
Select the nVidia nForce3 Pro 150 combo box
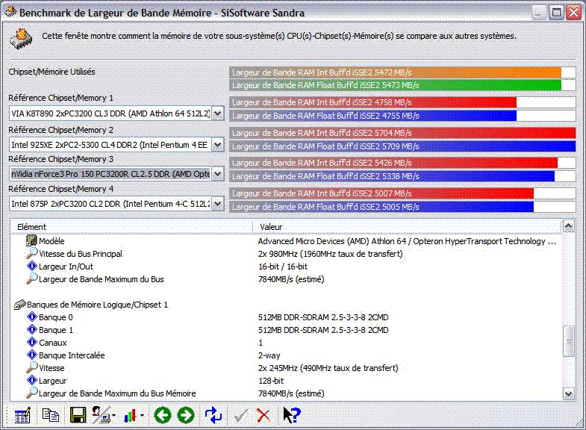point(116,174)
